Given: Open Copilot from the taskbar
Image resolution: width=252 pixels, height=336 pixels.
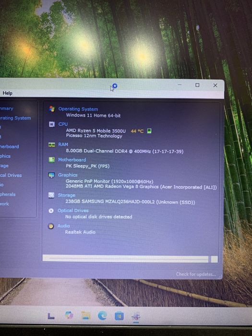Looking at the screenshot, I should (69, 315).
